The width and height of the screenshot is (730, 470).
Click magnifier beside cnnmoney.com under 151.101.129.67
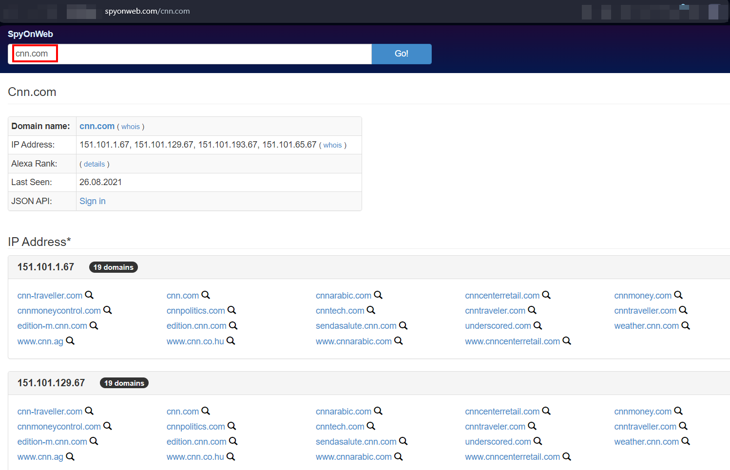tap(678, 411)
